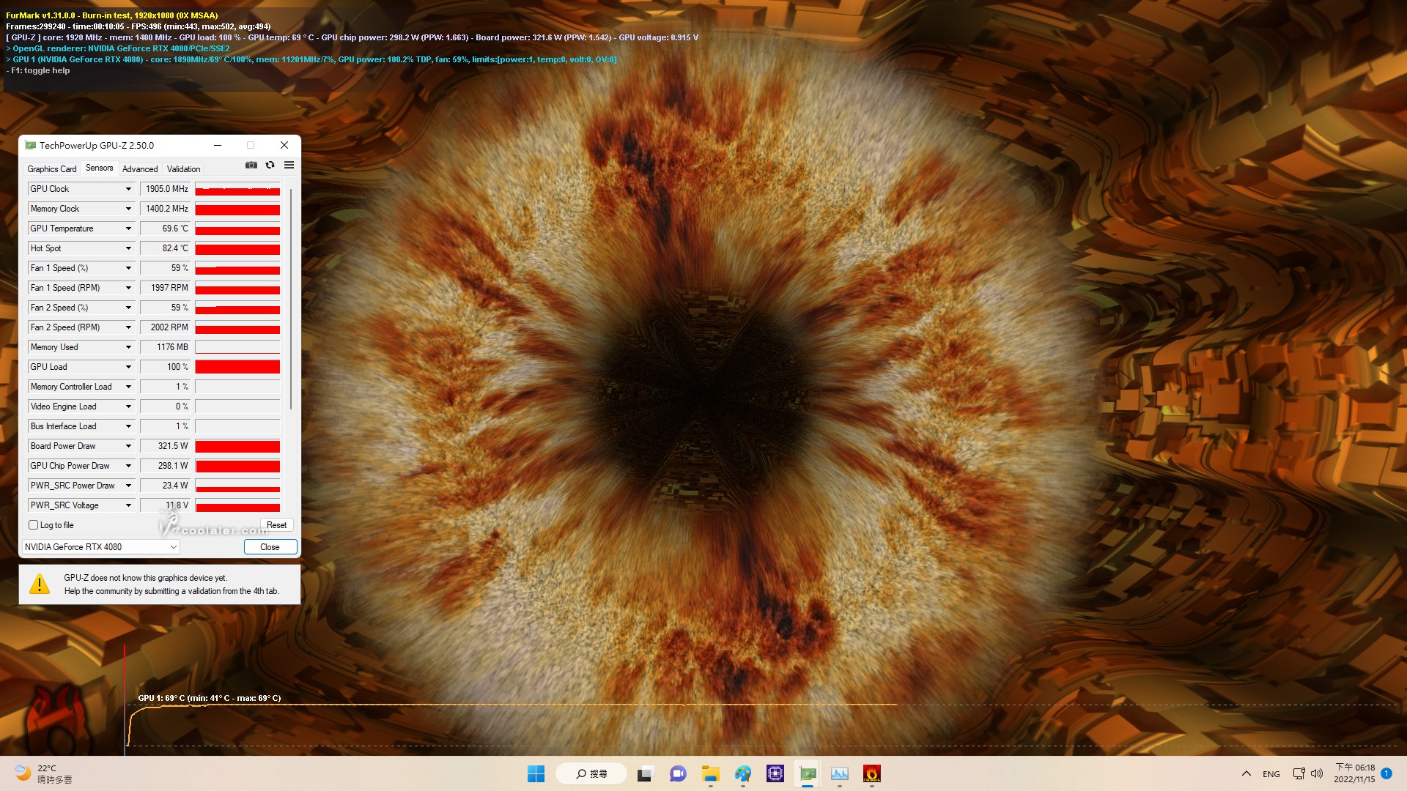Expand the Bus Interface Load dropdown
The height and width of the screenshot is (791, 1407).
pos(128,426)
